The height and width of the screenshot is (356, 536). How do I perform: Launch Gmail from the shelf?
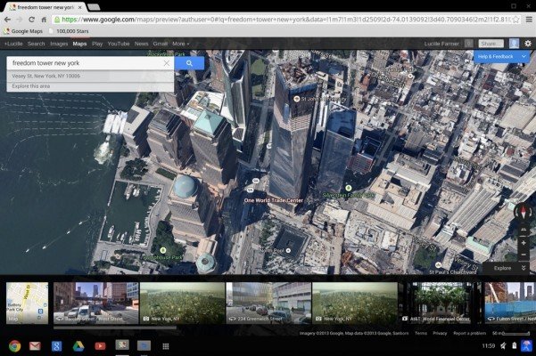pos(35,346)
